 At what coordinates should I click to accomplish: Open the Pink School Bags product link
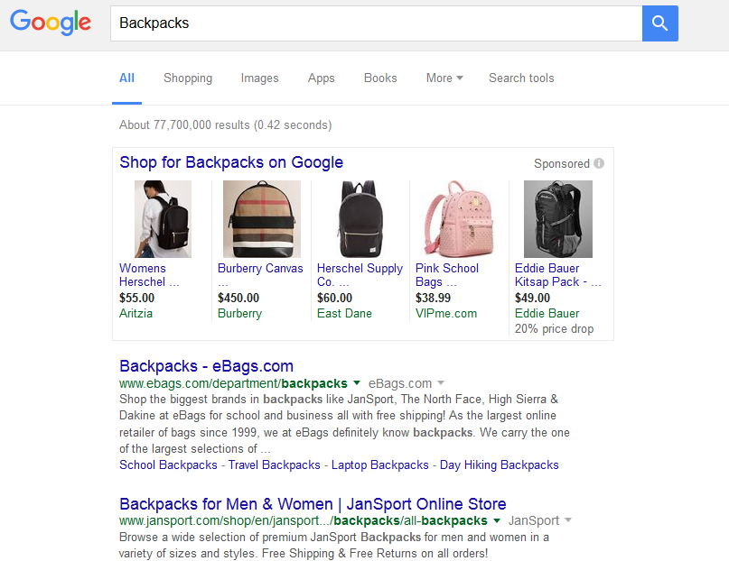click(x=447, y=275)
